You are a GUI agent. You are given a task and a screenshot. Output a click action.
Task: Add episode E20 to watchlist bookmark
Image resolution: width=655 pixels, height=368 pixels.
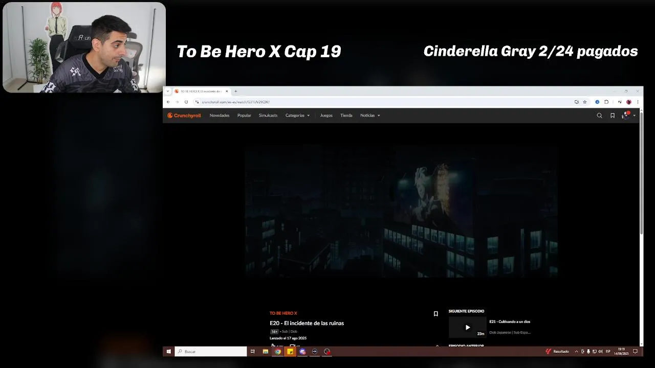click(435, 314)
